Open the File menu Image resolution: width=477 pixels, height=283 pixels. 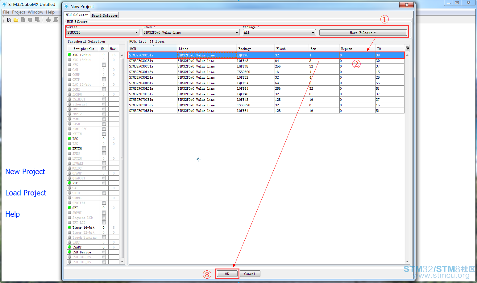pyautogui.click(x=6, y=12)
